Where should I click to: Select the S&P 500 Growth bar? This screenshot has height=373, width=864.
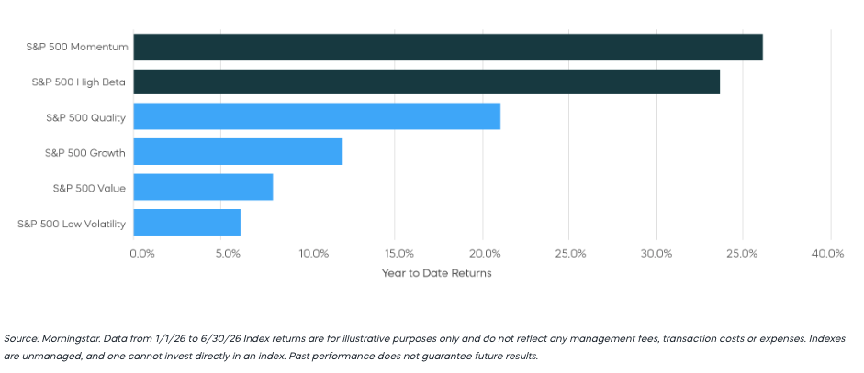(x=238, y=152)
